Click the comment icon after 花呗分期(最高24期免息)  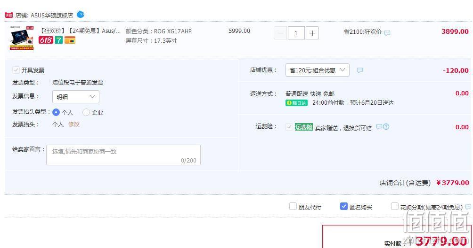point(468,207)
